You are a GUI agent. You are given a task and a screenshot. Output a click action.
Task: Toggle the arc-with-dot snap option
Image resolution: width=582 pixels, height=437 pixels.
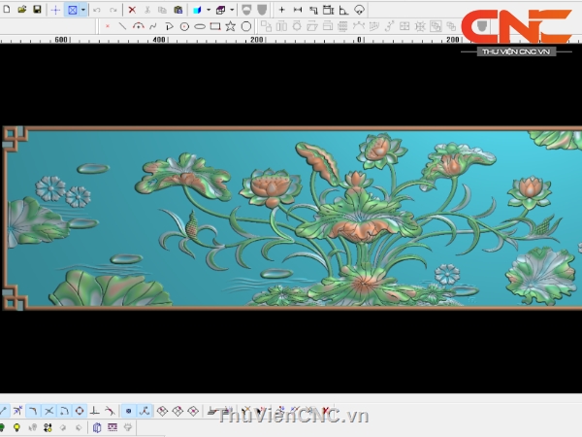(64, 411)
